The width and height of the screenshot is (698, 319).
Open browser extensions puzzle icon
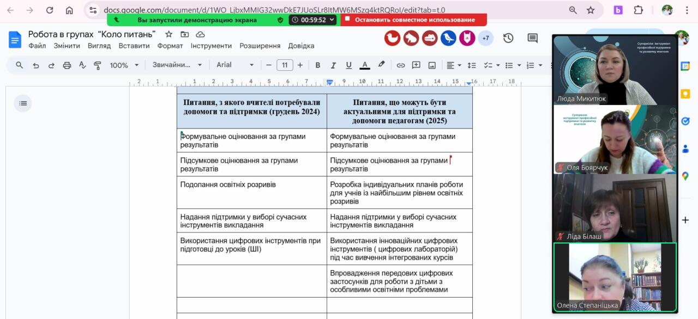[x=638, y=10]
